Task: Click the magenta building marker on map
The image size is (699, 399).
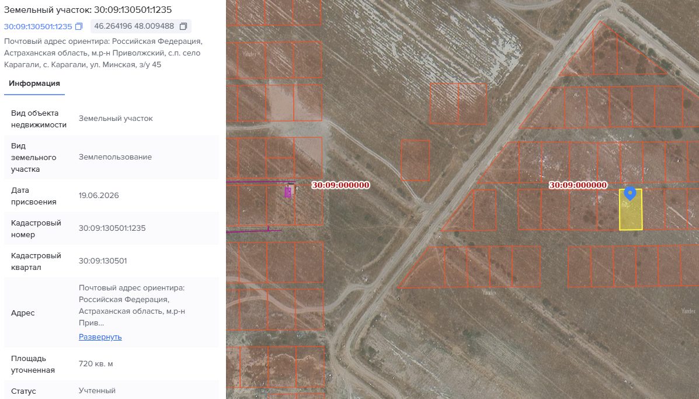Action: (x=287, y=192)
